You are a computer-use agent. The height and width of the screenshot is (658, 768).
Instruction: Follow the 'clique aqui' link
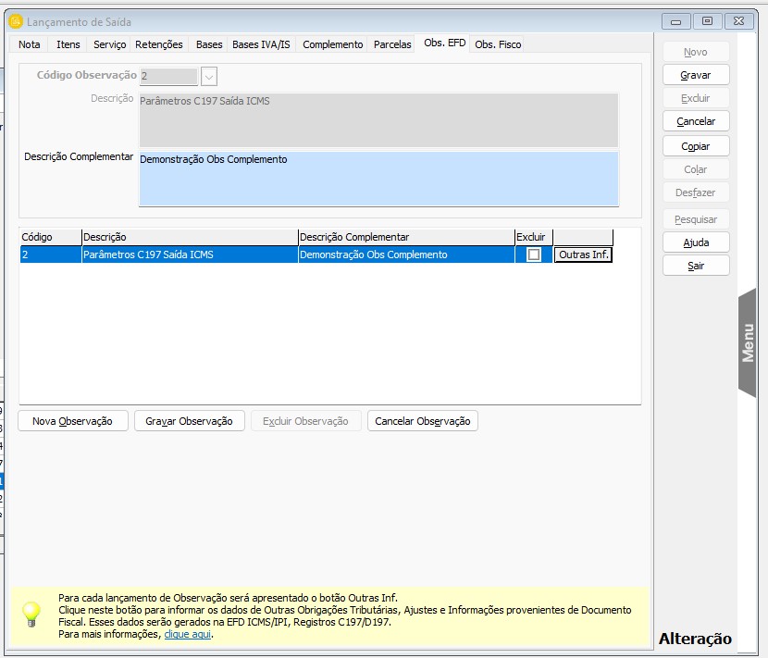coord(188,635)
